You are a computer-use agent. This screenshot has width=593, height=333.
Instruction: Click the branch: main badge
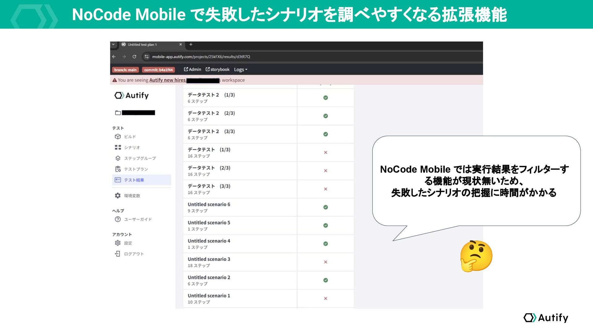[x=125, y=70]
